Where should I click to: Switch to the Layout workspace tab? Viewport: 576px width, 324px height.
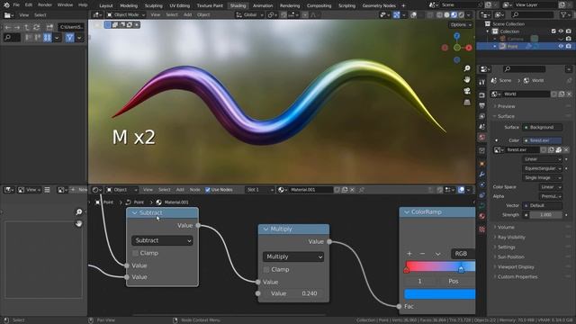[x=106, y=5]
